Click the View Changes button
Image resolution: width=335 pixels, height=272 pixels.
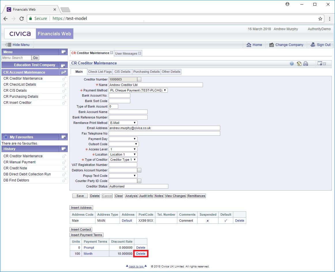pyautogui.click(x=175, y=196)
